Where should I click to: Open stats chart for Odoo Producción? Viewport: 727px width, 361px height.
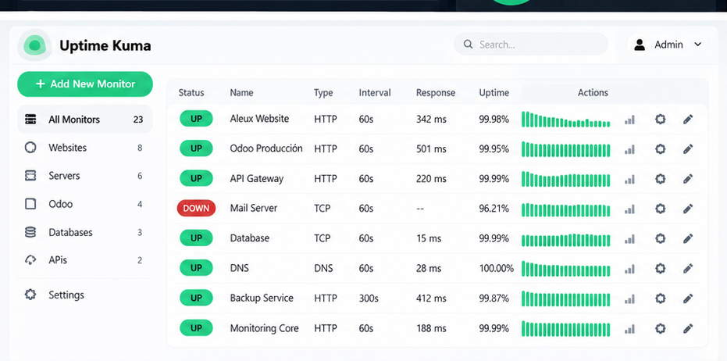point(629,149)
